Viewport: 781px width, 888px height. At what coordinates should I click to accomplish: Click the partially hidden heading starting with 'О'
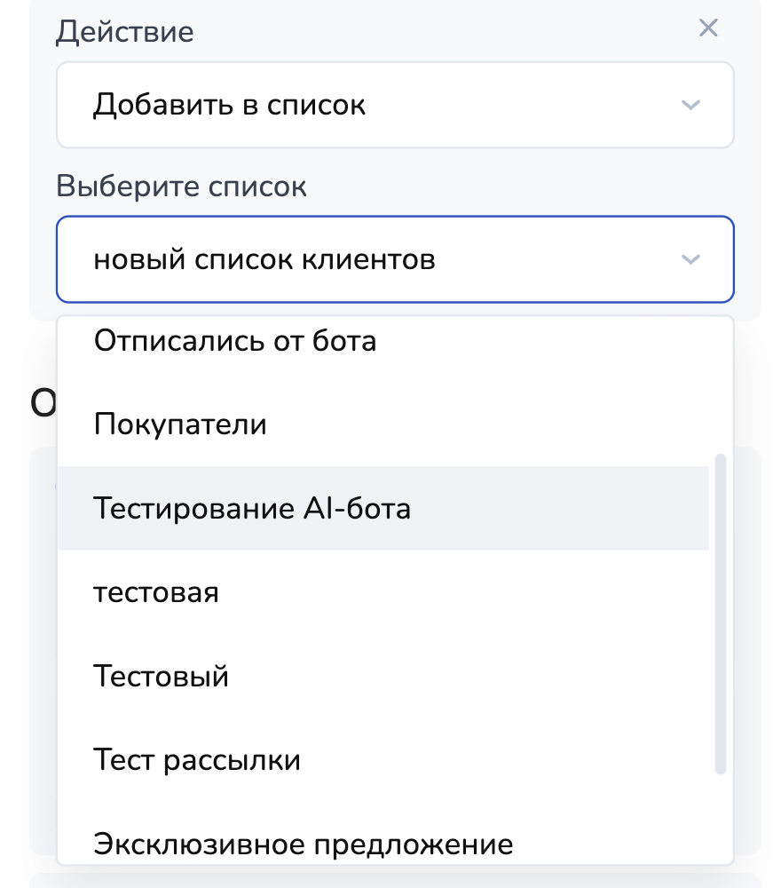pos(43,404)
